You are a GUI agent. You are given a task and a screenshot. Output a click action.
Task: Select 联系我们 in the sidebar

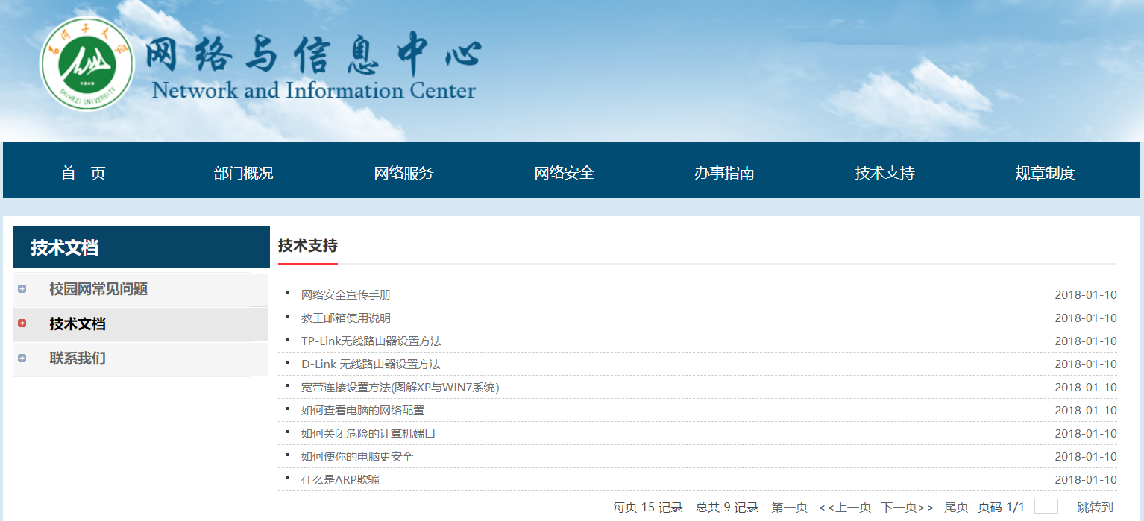tap(78, 359)
